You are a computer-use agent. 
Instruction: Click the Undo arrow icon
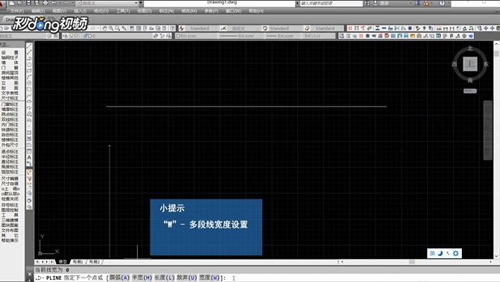coord(54,3)
